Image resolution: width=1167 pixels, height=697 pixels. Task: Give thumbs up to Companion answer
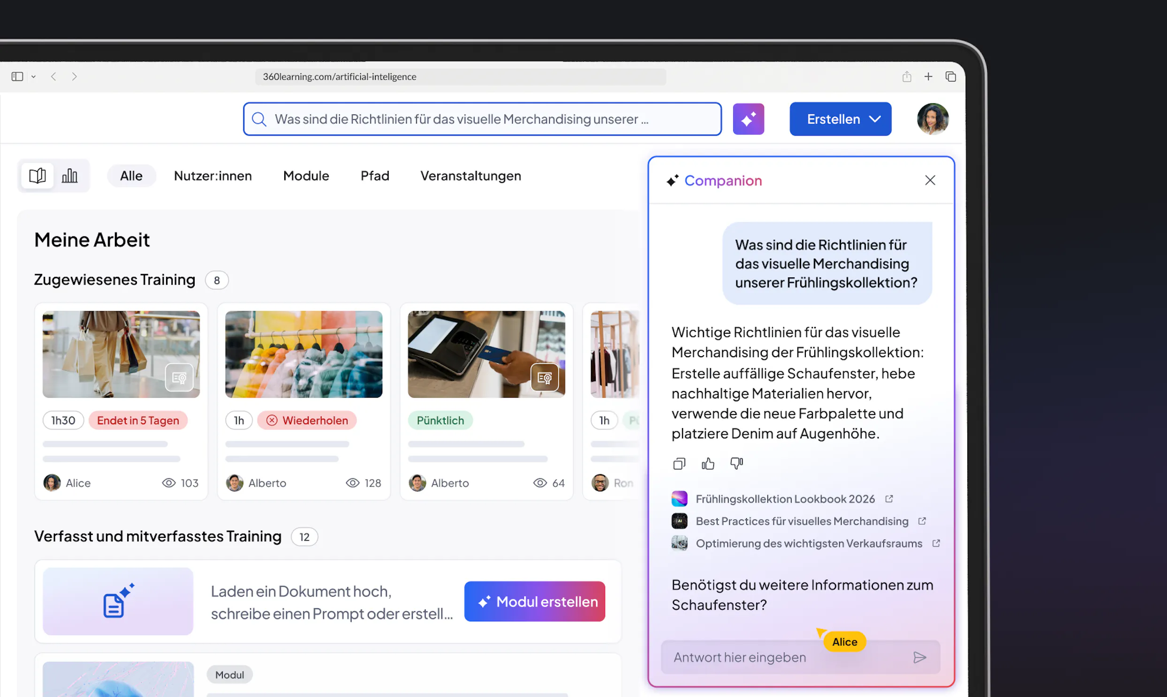point(708,464)
